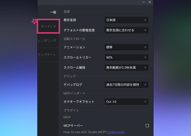Enable the MCPサーバー checkbox
The width and height of the screenshot is (191, 136).
coord(147,126)
